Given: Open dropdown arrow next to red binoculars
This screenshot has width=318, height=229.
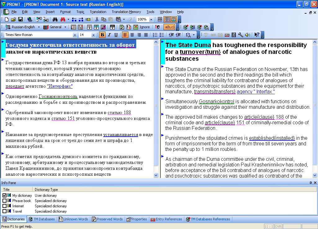Looking at the screenshot, I should point(68,20).
